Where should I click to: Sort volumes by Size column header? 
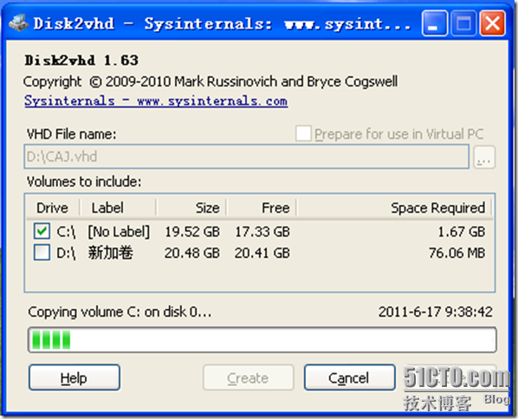(x=191, y=208)
